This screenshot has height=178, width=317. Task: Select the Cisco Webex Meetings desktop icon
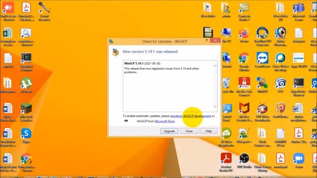click(280, 62)
